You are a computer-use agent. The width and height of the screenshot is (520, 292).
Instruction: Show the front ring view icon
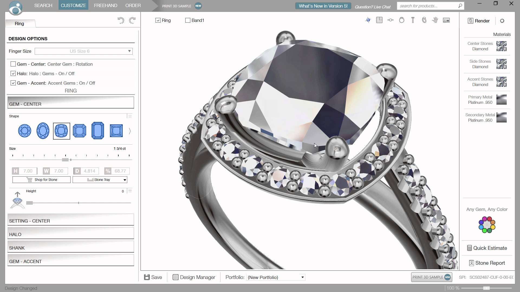(x=402, y=20)
